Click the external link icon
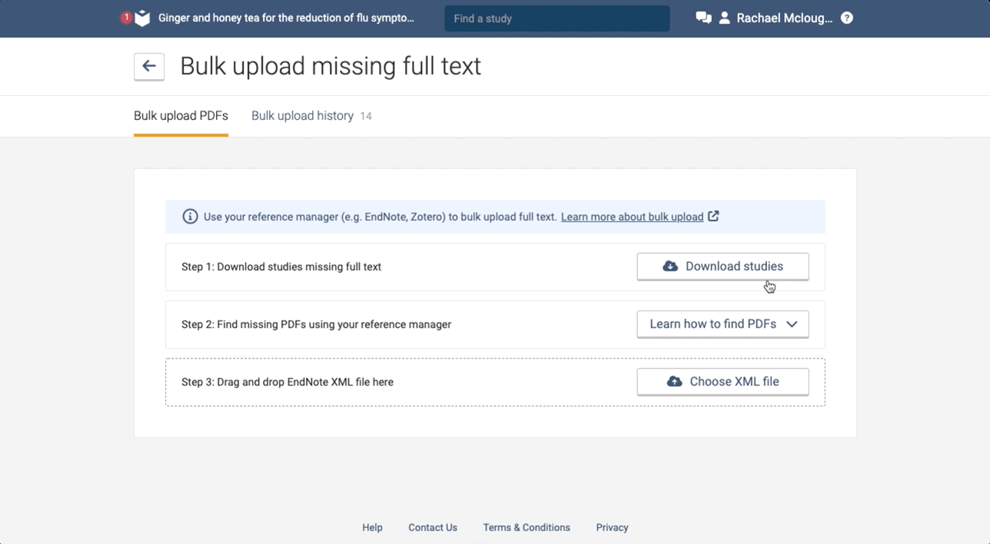Viewport: 990px width, 544px height. pyautogui.click(x=713, y=216)
